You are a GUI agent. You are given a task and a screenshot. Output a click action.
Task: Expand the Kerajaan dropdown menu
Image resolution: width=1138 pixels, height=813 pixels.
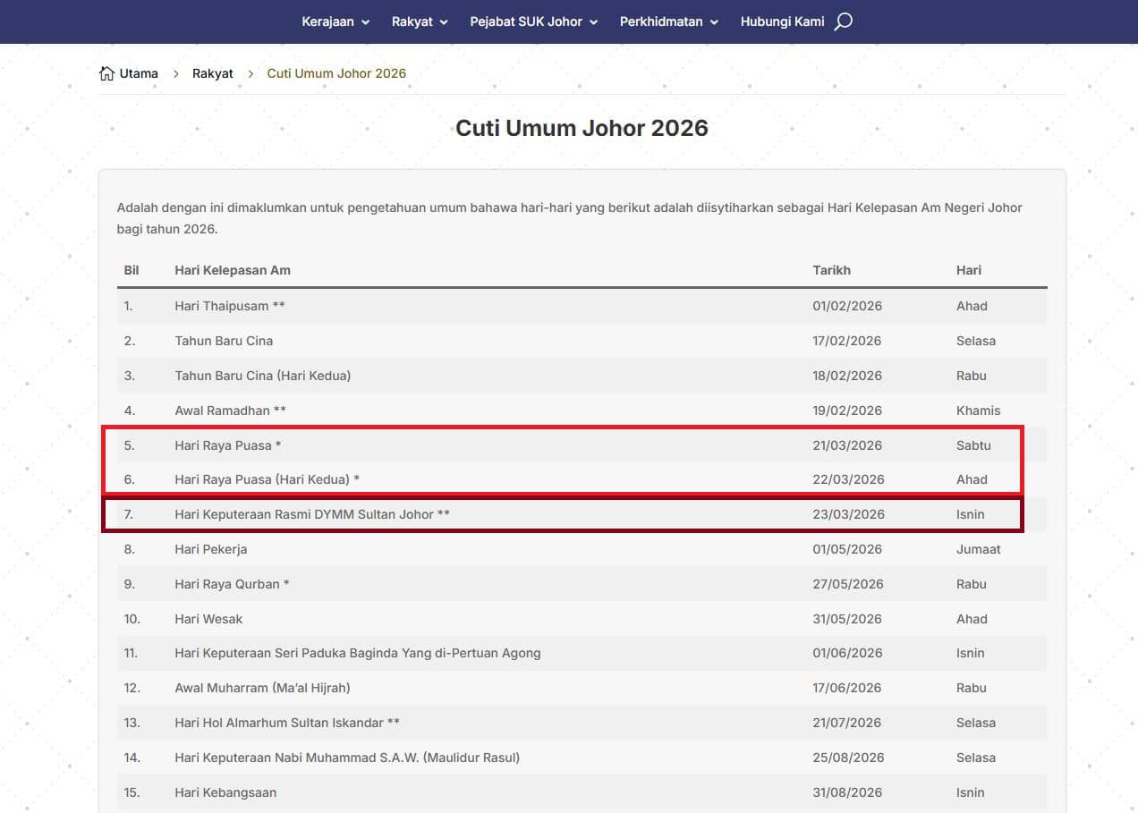point(335,21)
